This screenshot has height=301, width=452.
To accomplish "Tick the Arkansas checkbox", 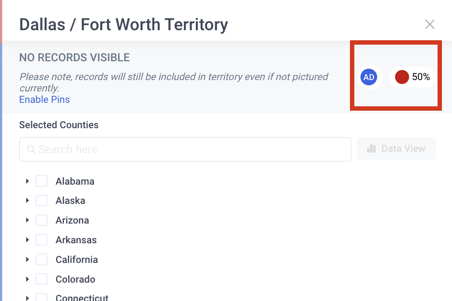I will [42, 240].
